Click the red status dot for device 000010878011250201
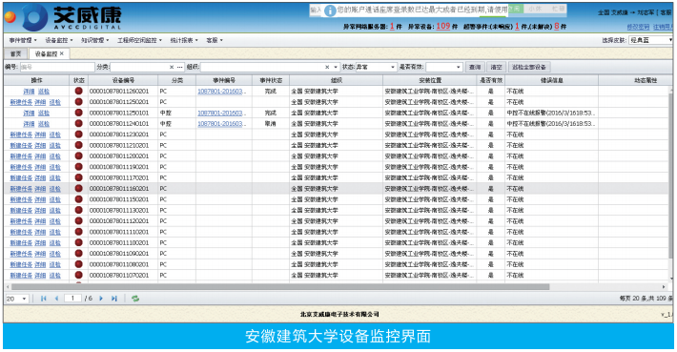 pyautogui.click(x=78, y=102)
